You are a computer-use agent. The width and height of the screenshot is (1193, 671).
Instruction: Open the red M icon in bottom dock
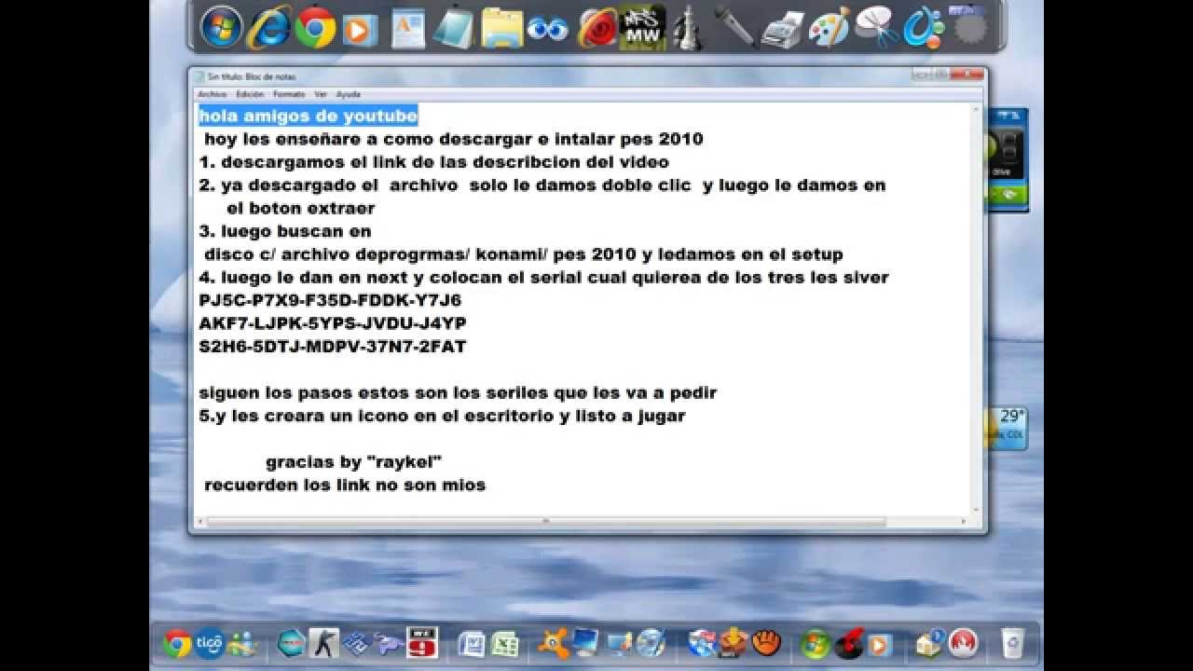pyautogui.click(x=962, y=643)
